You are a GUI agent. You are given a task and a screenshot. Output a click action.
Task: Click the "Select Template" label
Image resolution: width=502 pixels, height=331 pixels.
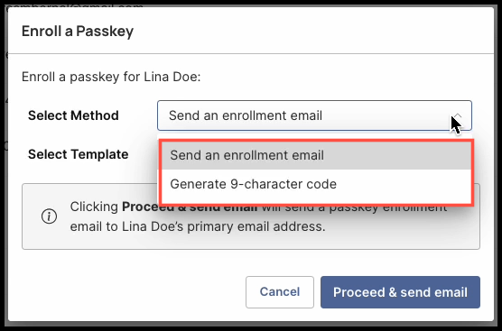tap(79, 154)
